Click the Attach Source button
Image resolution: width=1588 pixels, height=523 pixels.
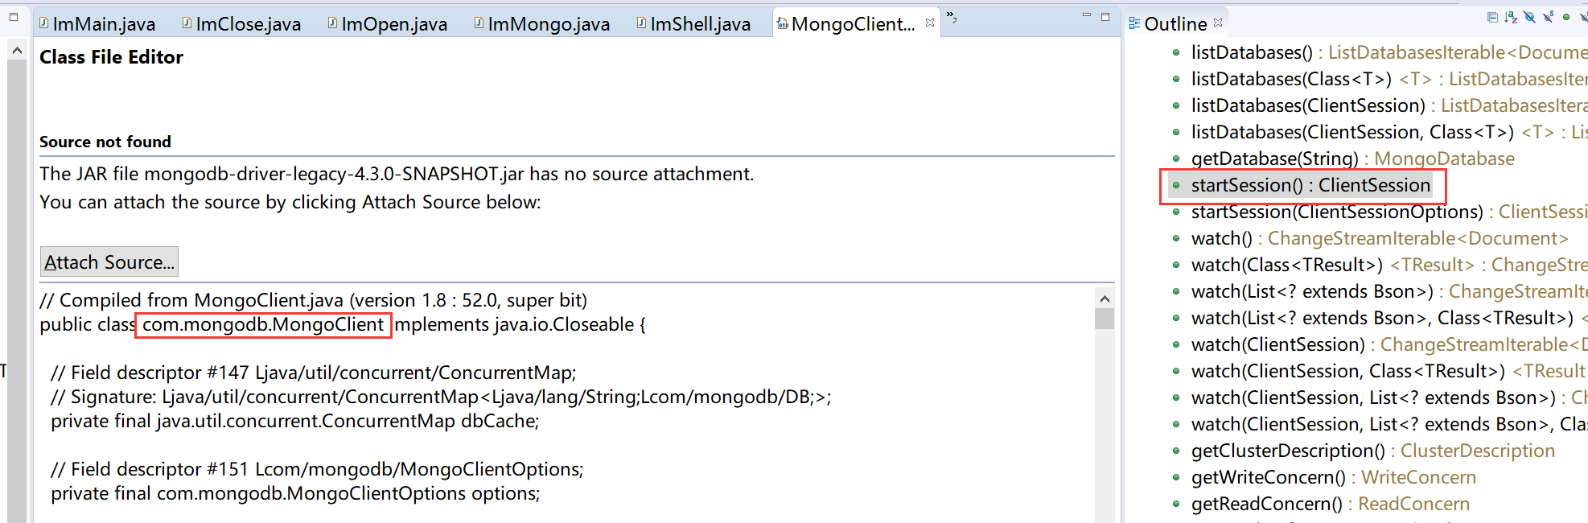109,261
